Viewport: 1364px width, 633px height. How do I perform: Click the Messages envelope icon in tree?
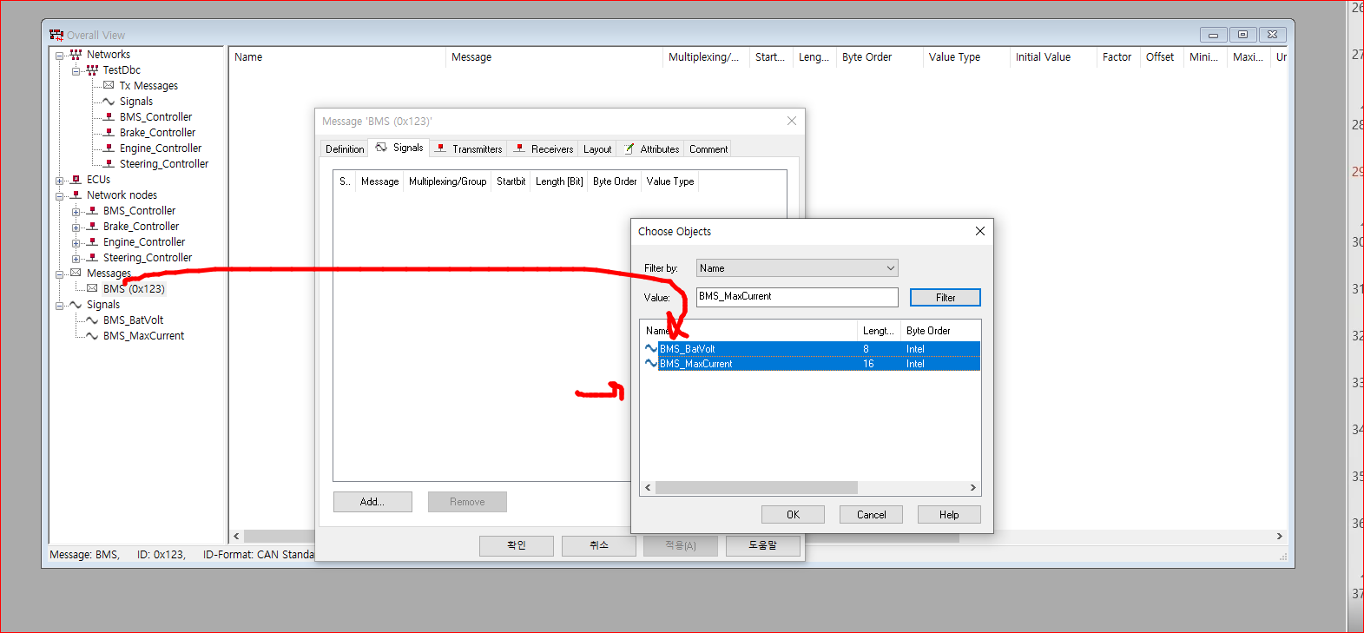tap(76, 273)
